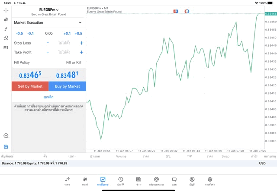Open the Market Execution order type dropdown
The width and height of the screenshot is (277, 193).
coord(48,22)
